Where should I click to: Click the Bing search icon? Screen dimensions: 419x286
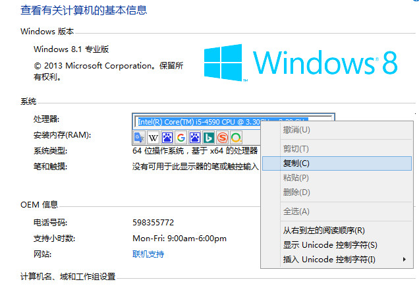[x=208, y=138]
